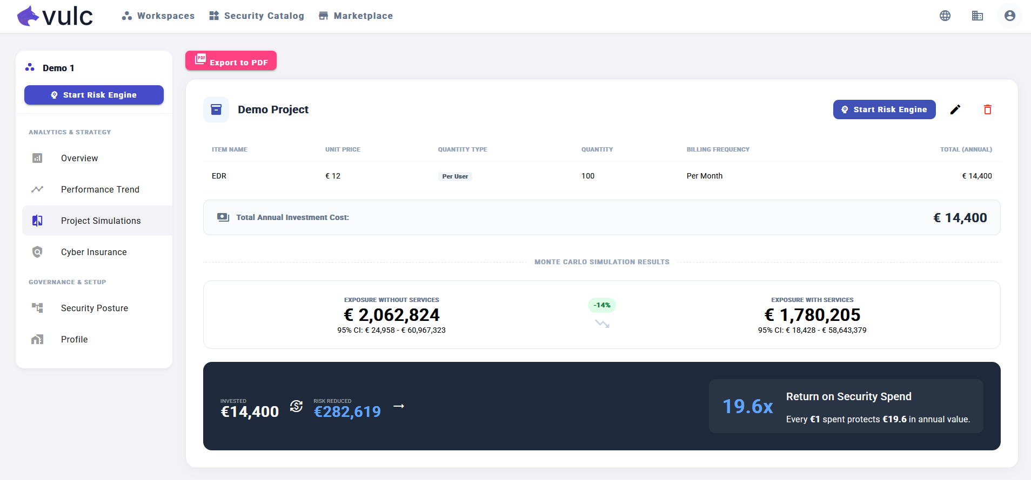This screenshot has height=480, width=1031.
Task: Open the Security Catalog page
Action: click(x=257, y=16)
